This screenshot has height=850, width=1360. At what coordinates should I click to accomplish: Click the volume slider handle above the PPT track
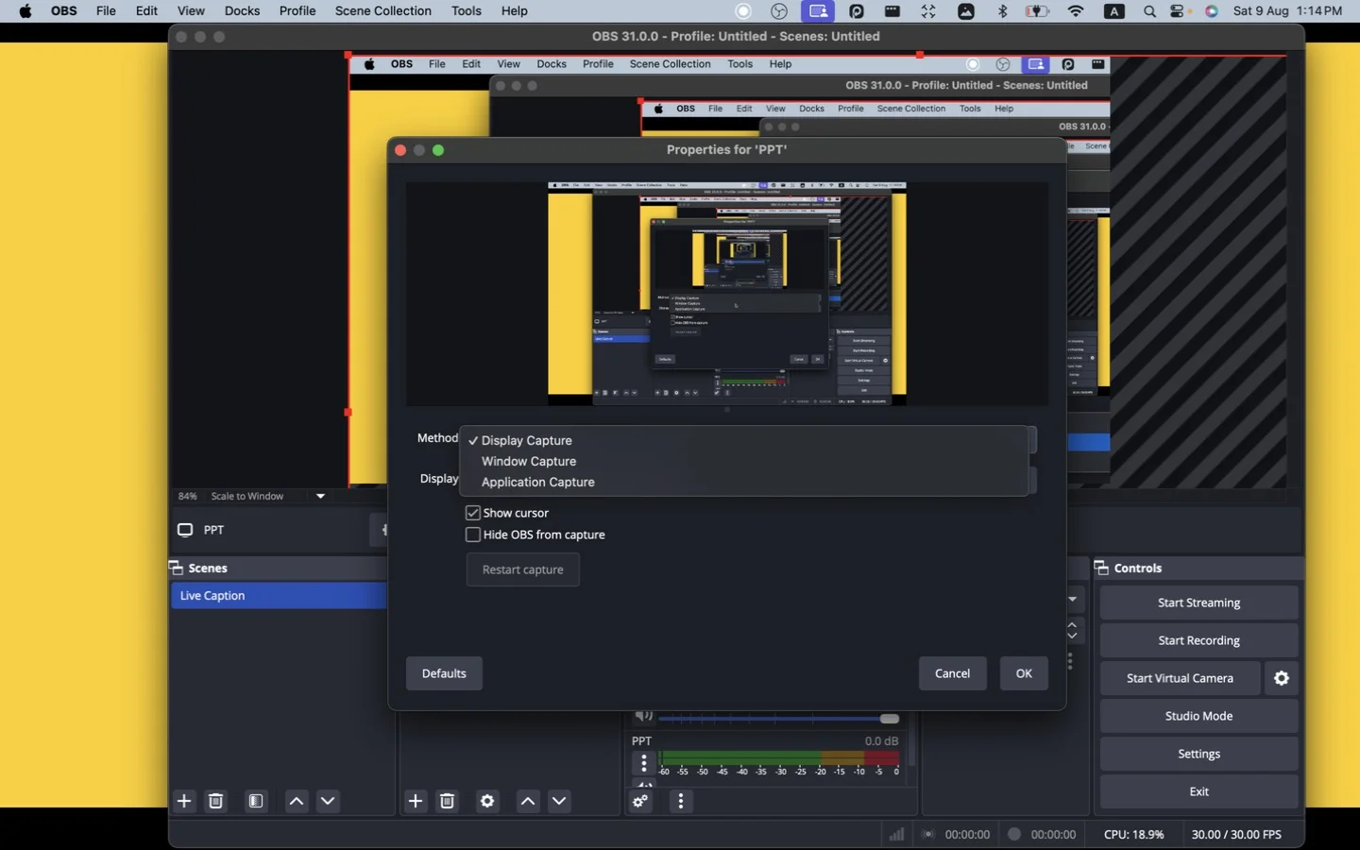(890, 719)
